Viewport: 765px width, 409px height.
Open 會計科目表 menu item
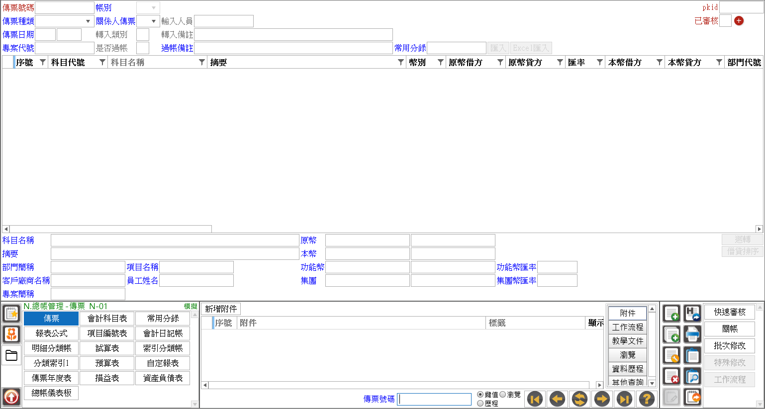coord(107,319)
